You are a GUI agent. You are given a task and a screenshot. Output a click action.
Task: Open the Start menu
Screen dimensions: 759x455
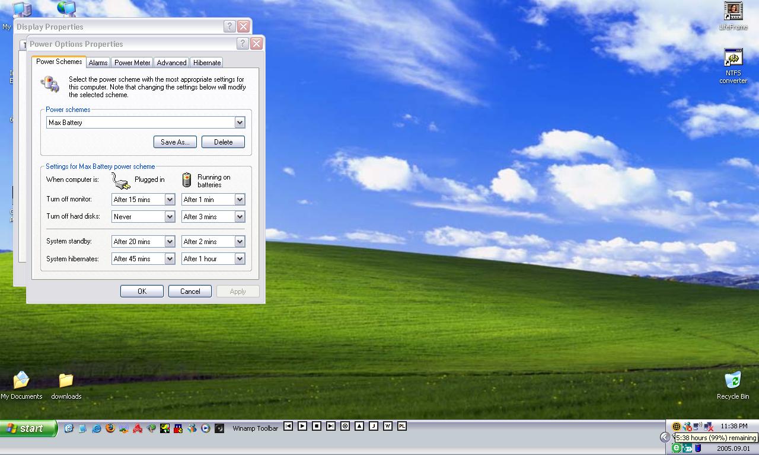pos(28,428)
